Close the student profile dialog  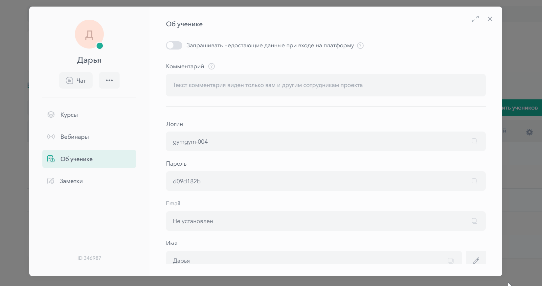point(490,19)
